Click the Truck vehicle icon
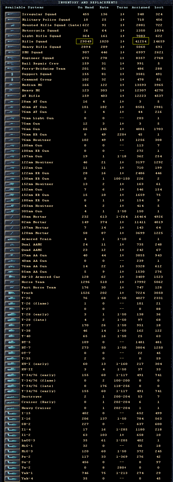The image size is (173, 482). tap(13, 293)
